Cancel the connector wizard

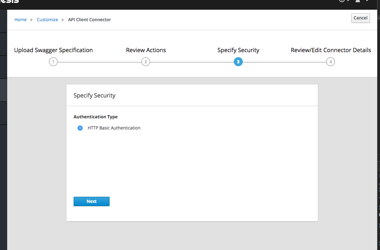[x=360, y=18]
